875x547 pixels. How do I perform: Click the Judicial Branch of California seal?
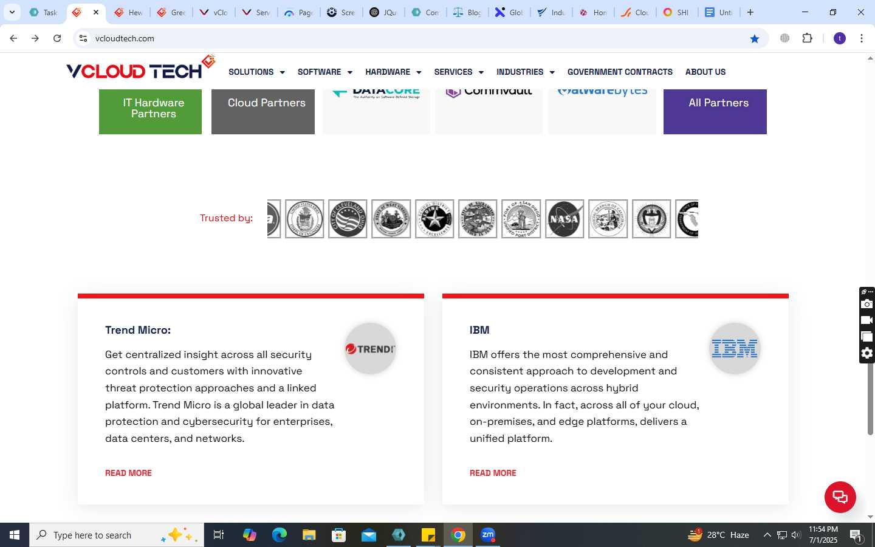pyautogui.click(x=608, y=219)
